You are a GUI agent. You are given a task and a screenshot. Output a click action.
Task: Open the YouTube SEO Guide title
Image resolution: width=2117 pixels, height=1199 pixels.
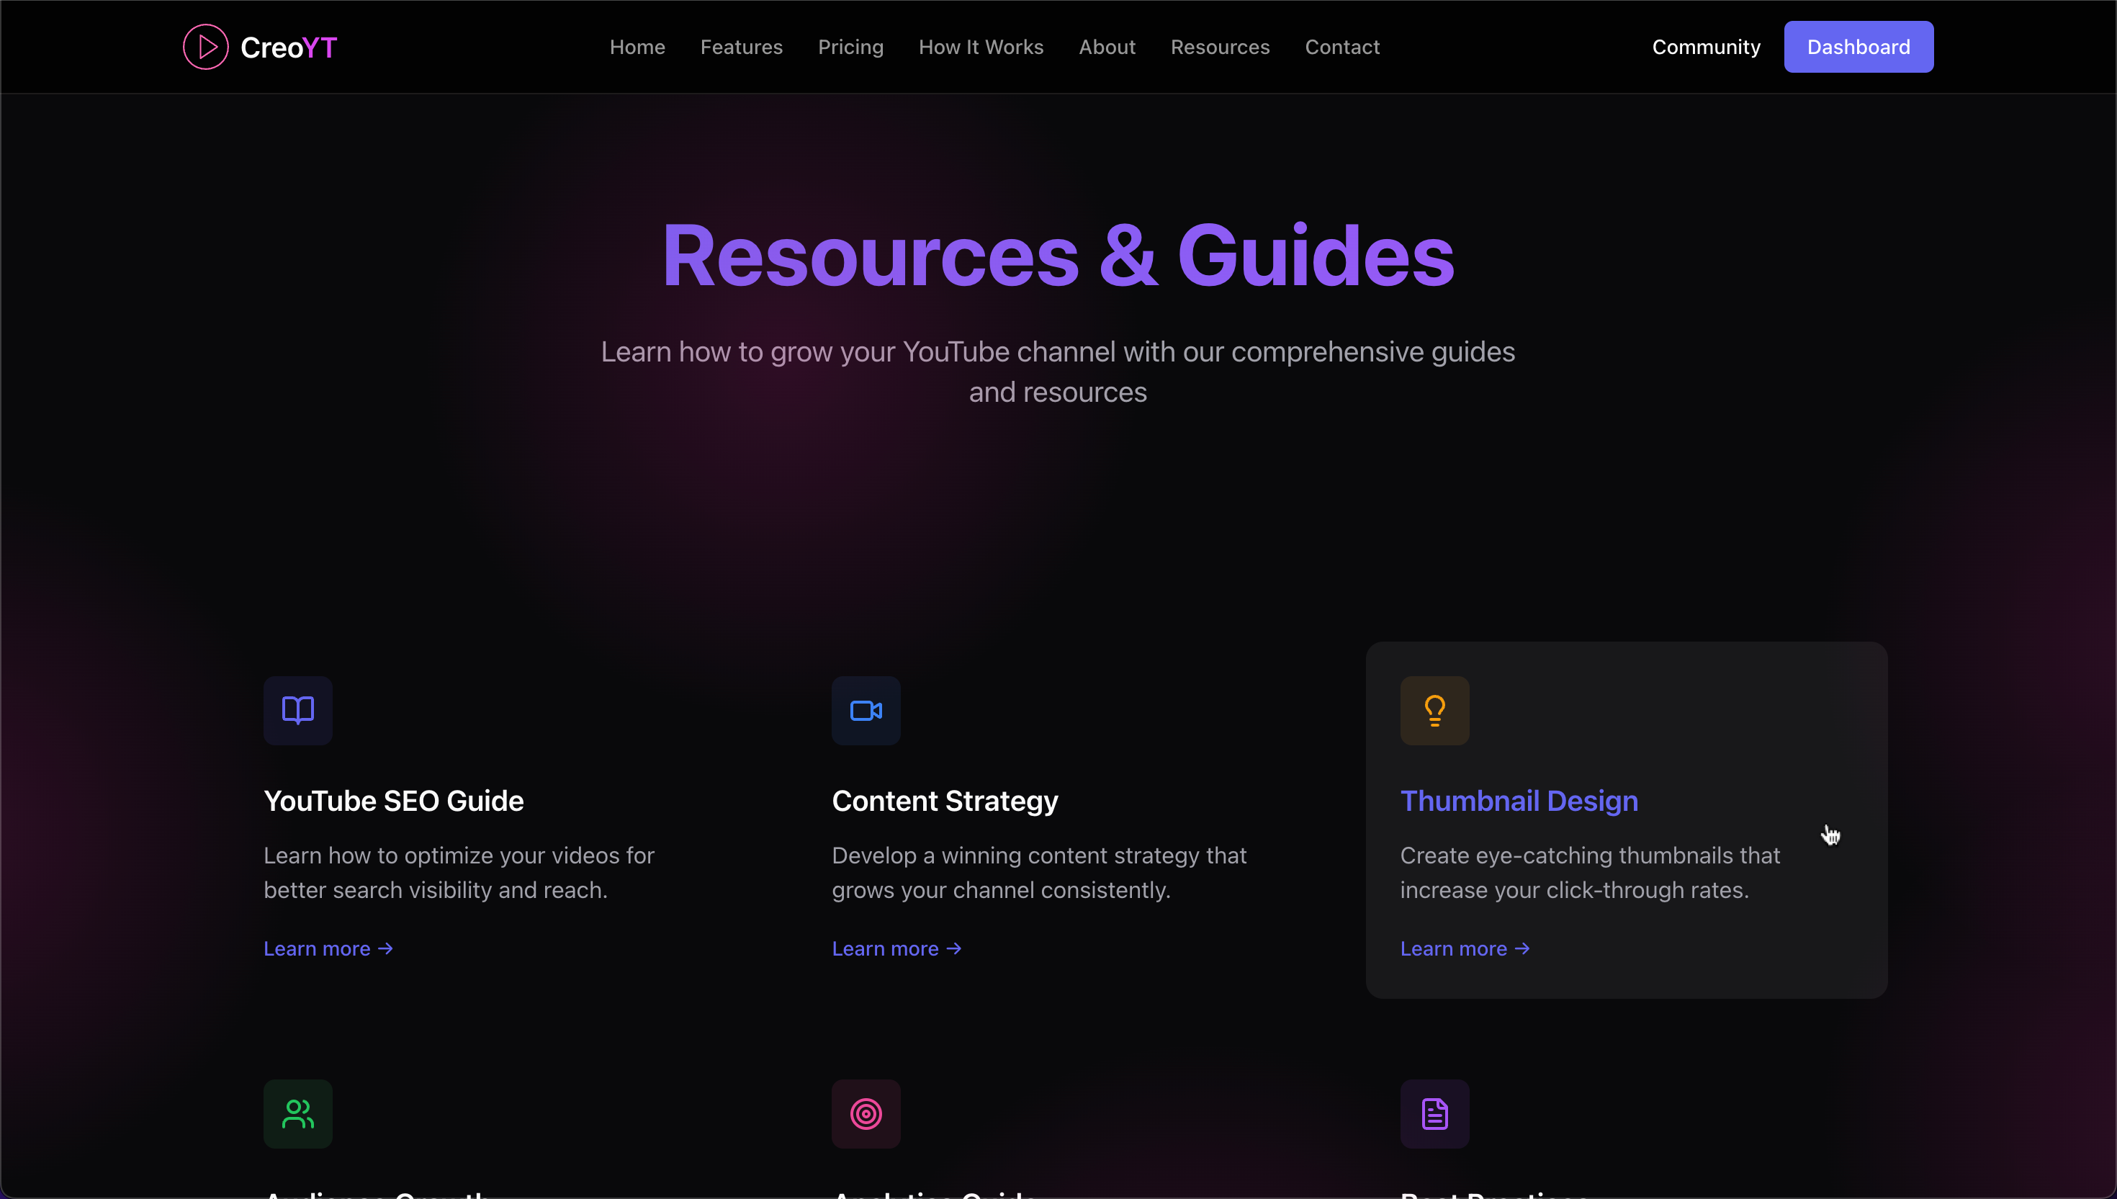[x=394, y=801]
